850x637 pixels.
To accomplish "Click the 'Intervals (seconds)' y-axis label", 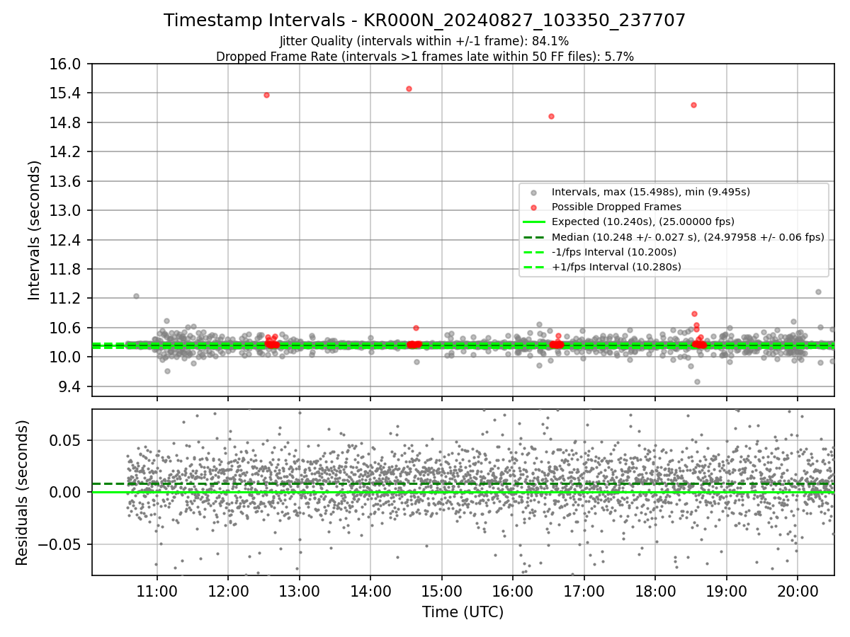I will [35, 229].
